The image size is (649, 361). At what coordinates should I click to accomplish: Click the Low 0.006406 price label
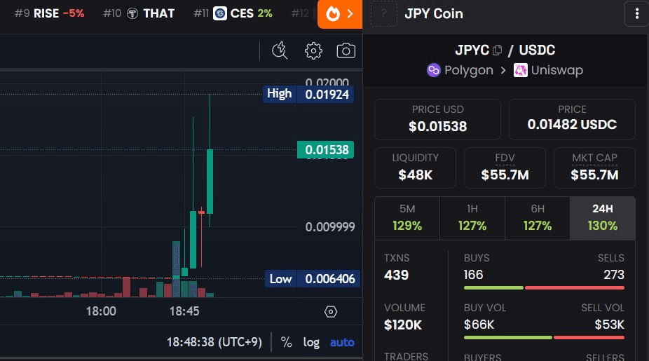coord(313,278)
